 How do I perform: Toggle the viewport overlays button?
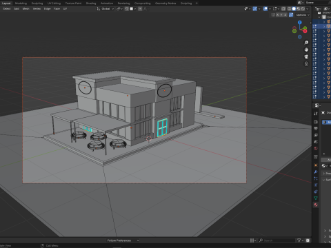265,9
